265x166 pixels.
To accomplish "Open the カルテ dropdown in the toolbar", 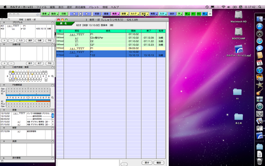I will [x=134, y=14].
